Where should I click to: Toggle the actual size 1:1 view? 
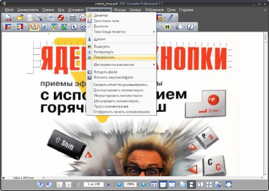click(154, 184)
